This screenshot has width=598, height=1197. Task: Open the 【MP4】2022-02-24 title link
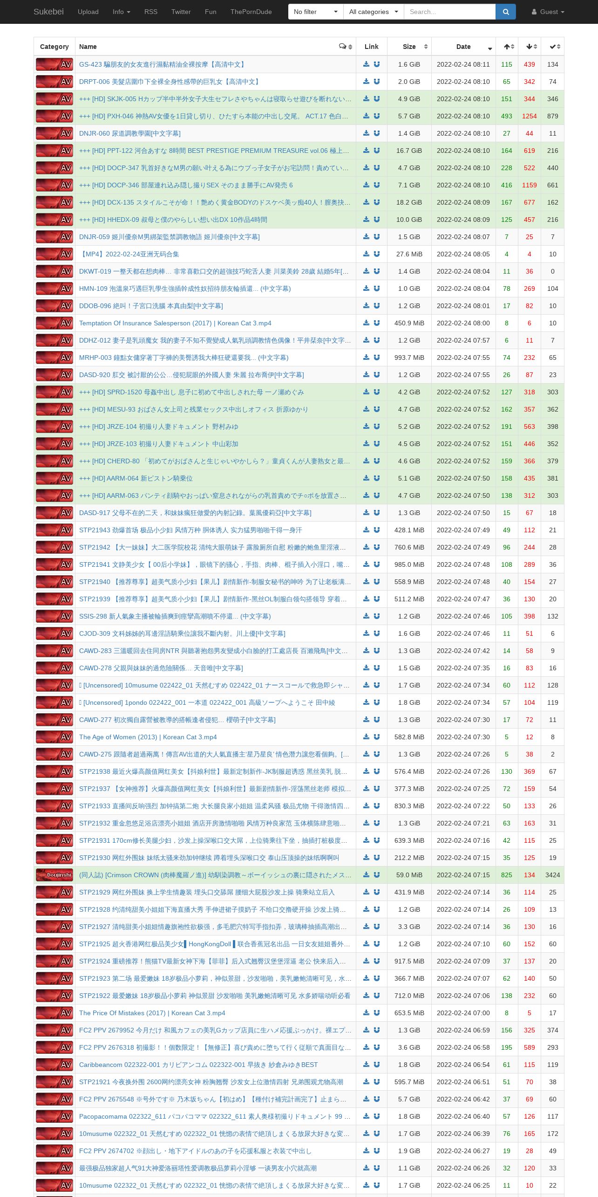[x=129, y=254]
